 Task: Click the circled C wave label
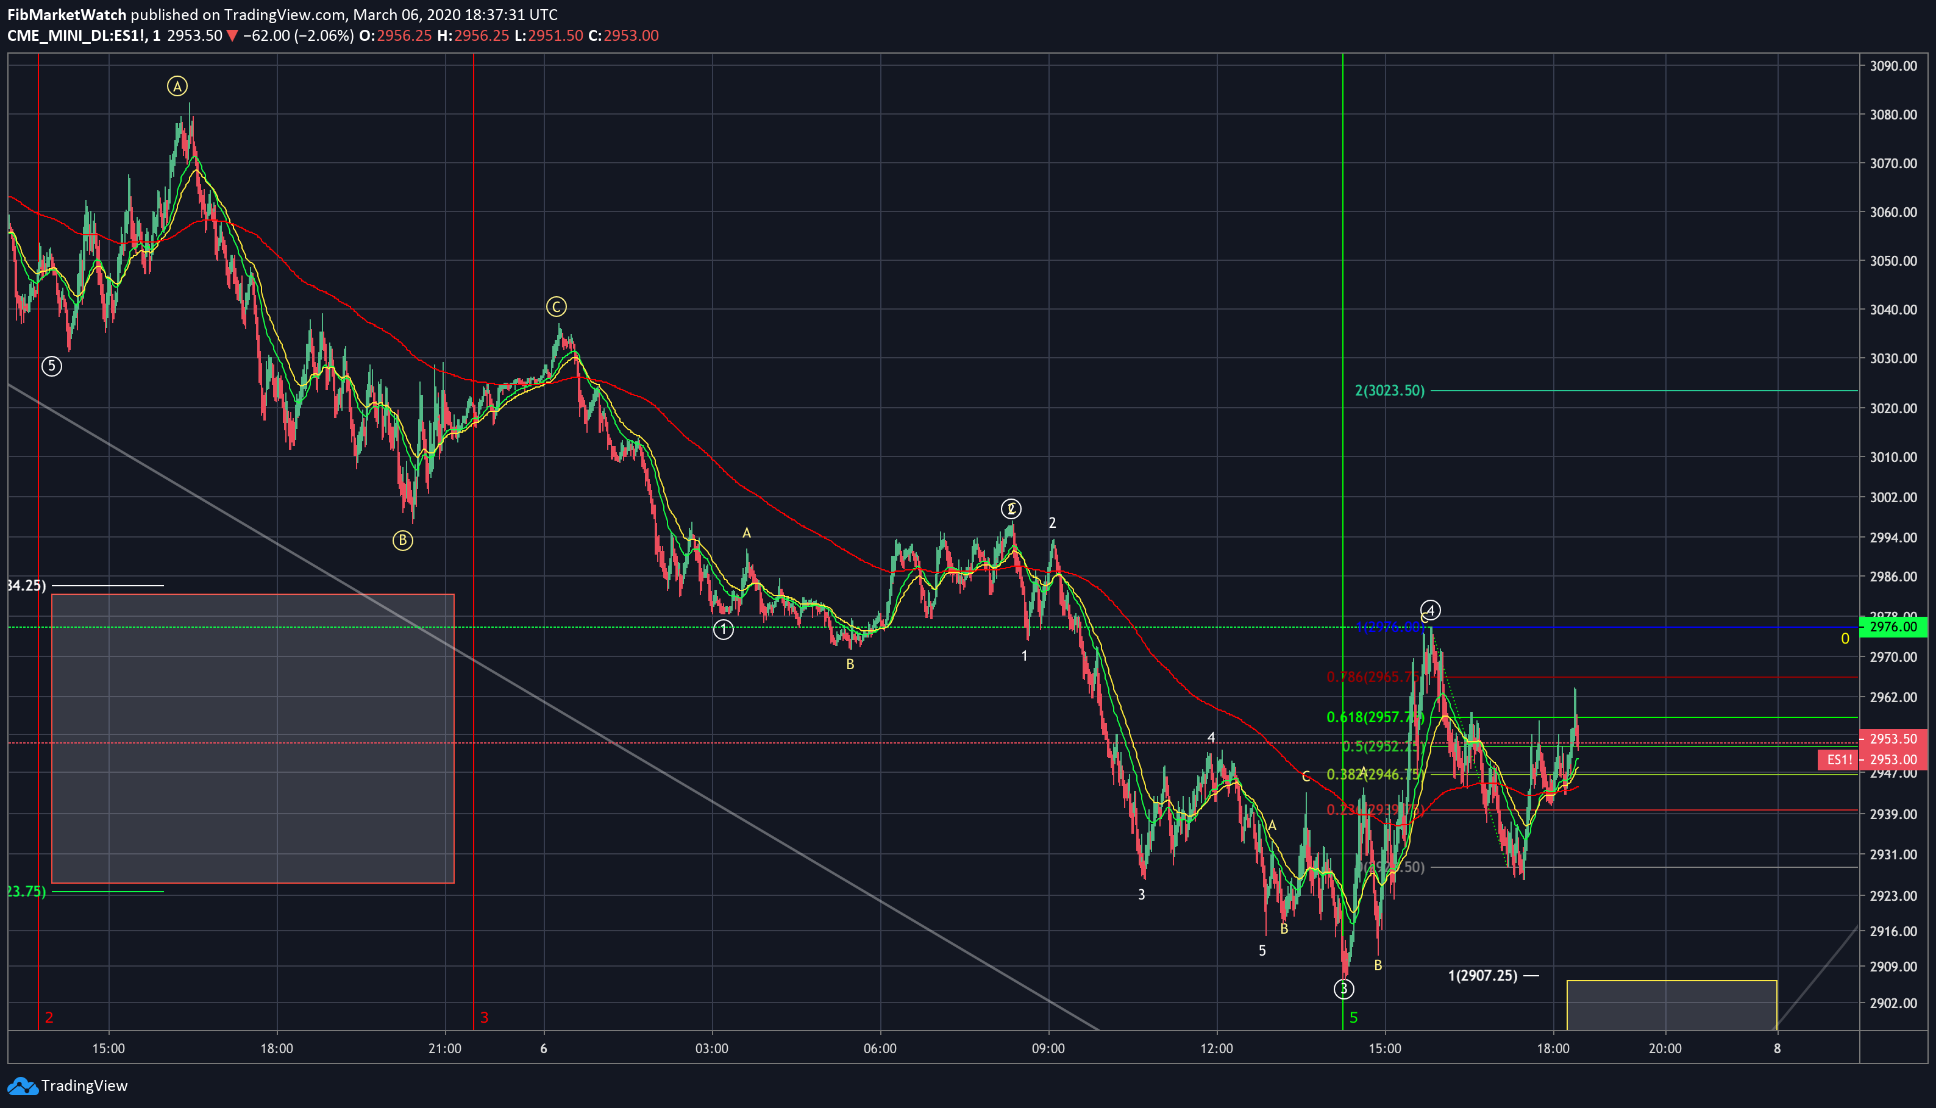(557, 307)
